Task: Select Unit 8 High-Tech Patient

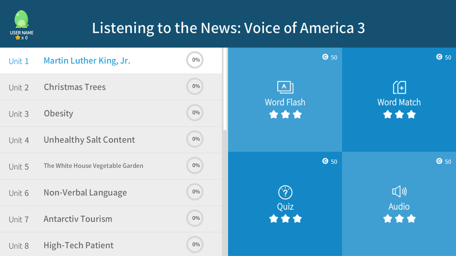Action: click(111, 244)
